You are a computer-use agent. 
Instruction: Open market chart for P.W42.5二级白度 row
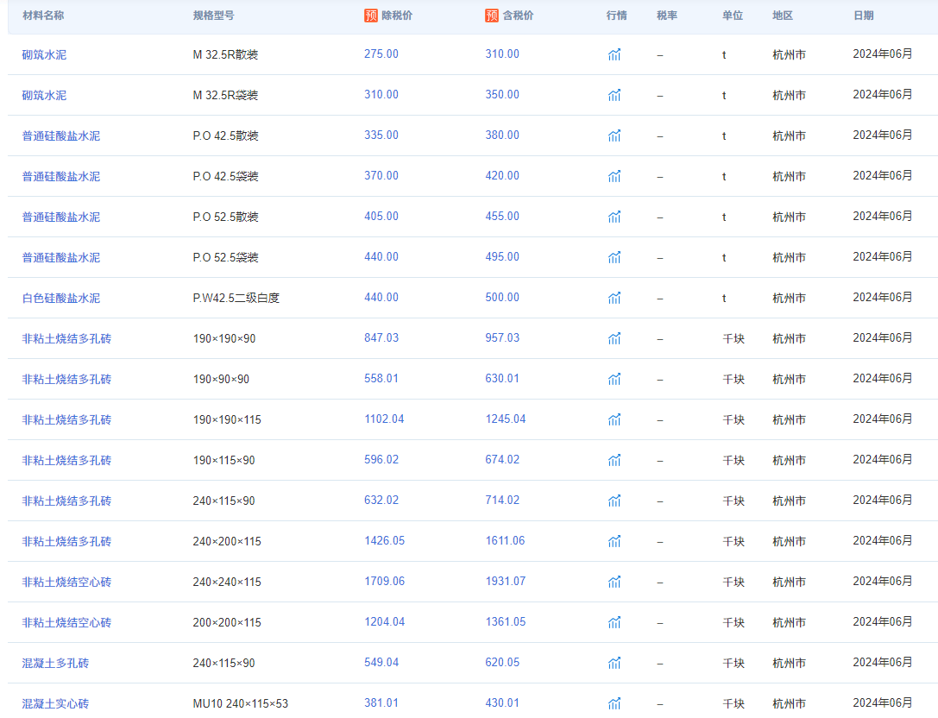click(614, 298)
